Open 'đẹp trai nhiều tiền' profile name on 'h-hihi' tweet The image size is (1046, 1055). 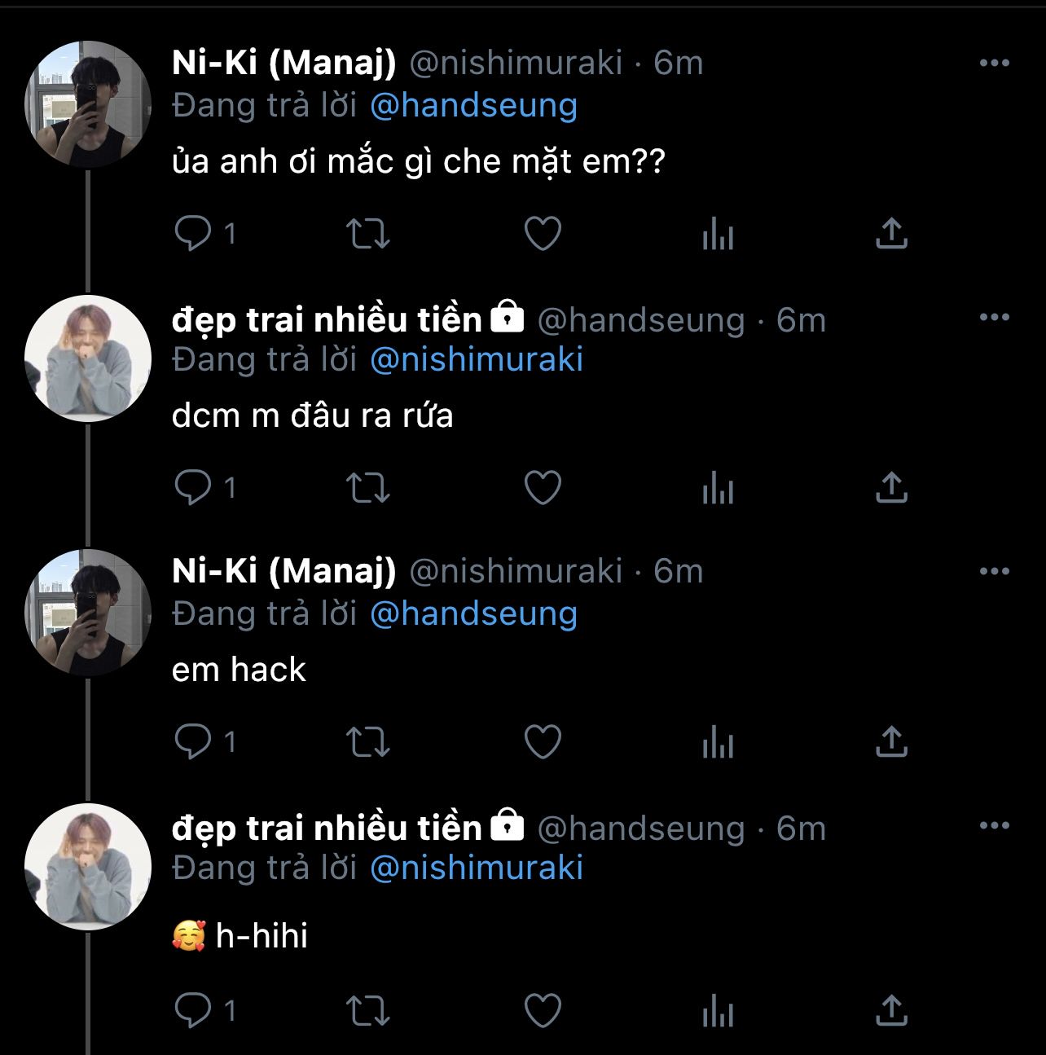click(327, 828)
